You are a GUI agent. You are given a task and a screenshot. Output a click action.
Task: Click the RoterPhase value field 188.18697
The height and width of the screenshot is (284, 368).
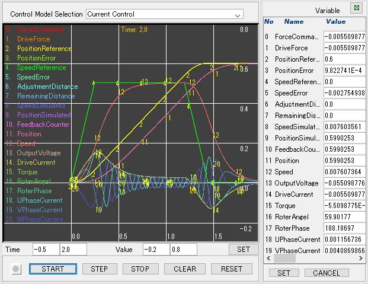pos(344,228)
